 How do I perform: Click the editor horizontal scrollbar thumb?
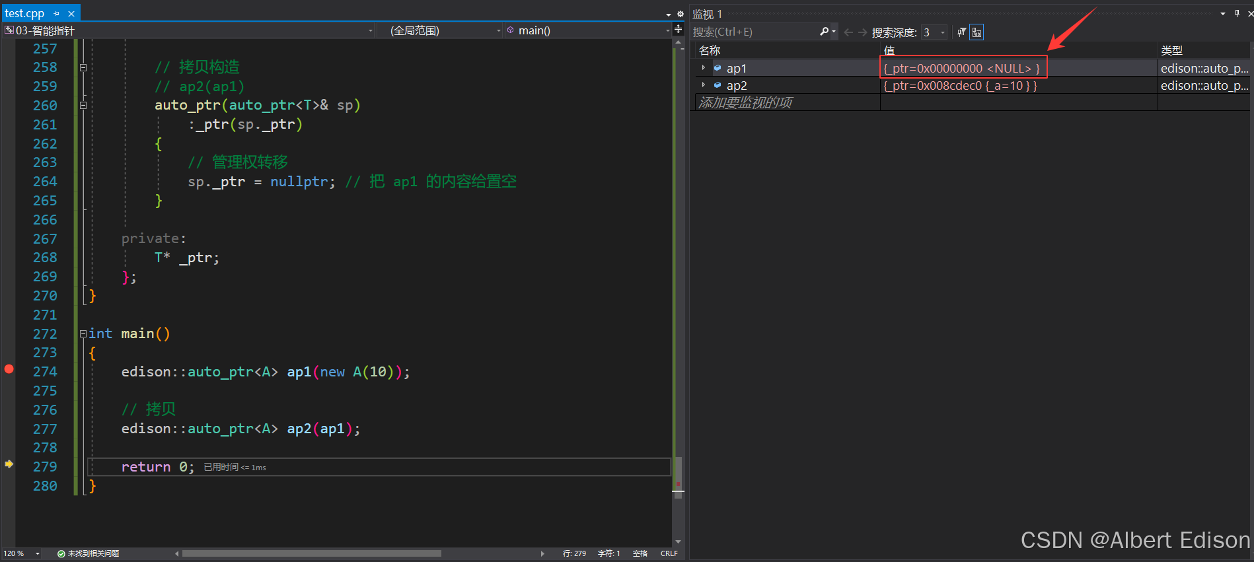[312, 553]
